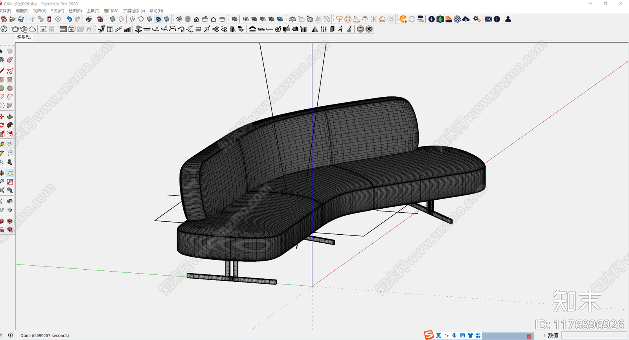
Task: Click the user account person icon
Action: point(508,19)
